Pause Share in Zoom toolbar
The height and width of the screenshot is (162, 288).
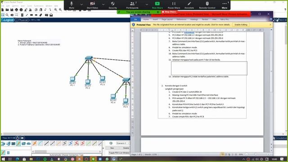(174, 5)
